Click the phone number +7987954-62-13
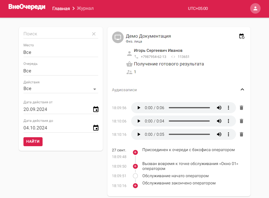Viewport: 269px width, 198px height. pyautogui.click(x=153, y=57)
